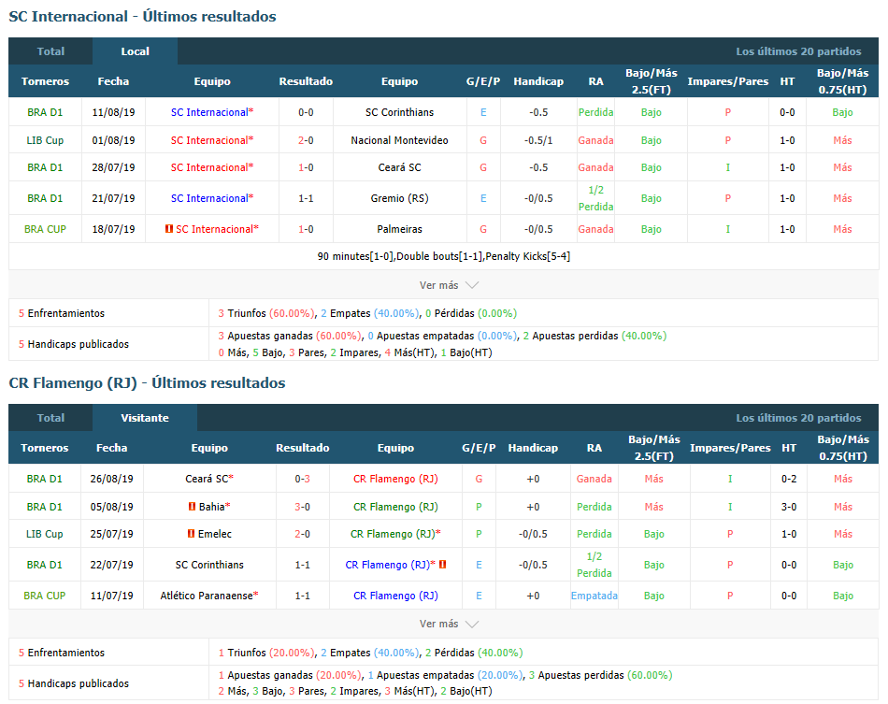Click the 2-0 result against Nacional Montevideo
Screen dimensions: 888x704
point(306,140)
